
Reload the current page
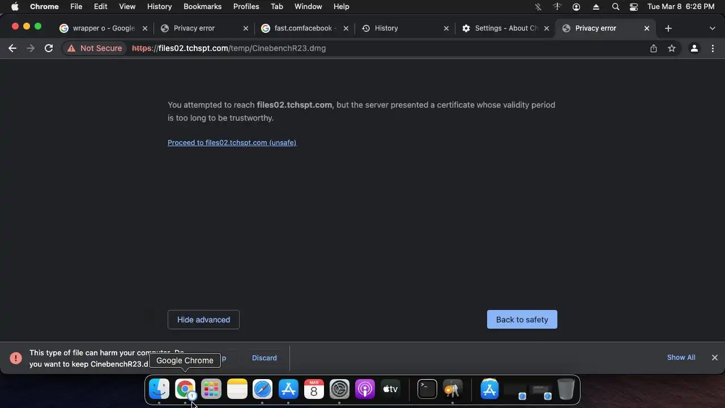point(49,48)
